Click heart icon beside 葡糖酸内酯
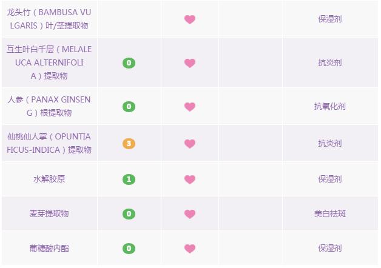The image size is (381, 268). click(190, 249)
